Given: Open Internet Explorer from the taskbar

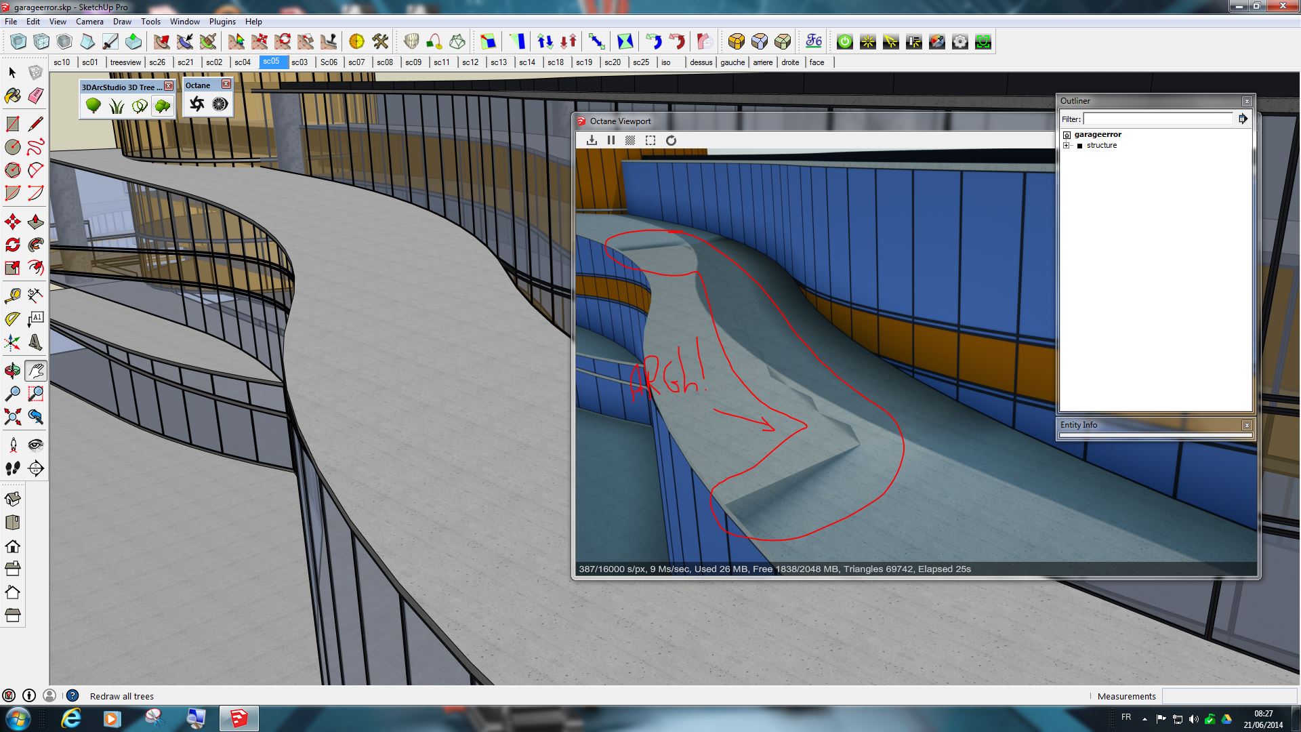Looking at the screenshot, I should point(70,718).
